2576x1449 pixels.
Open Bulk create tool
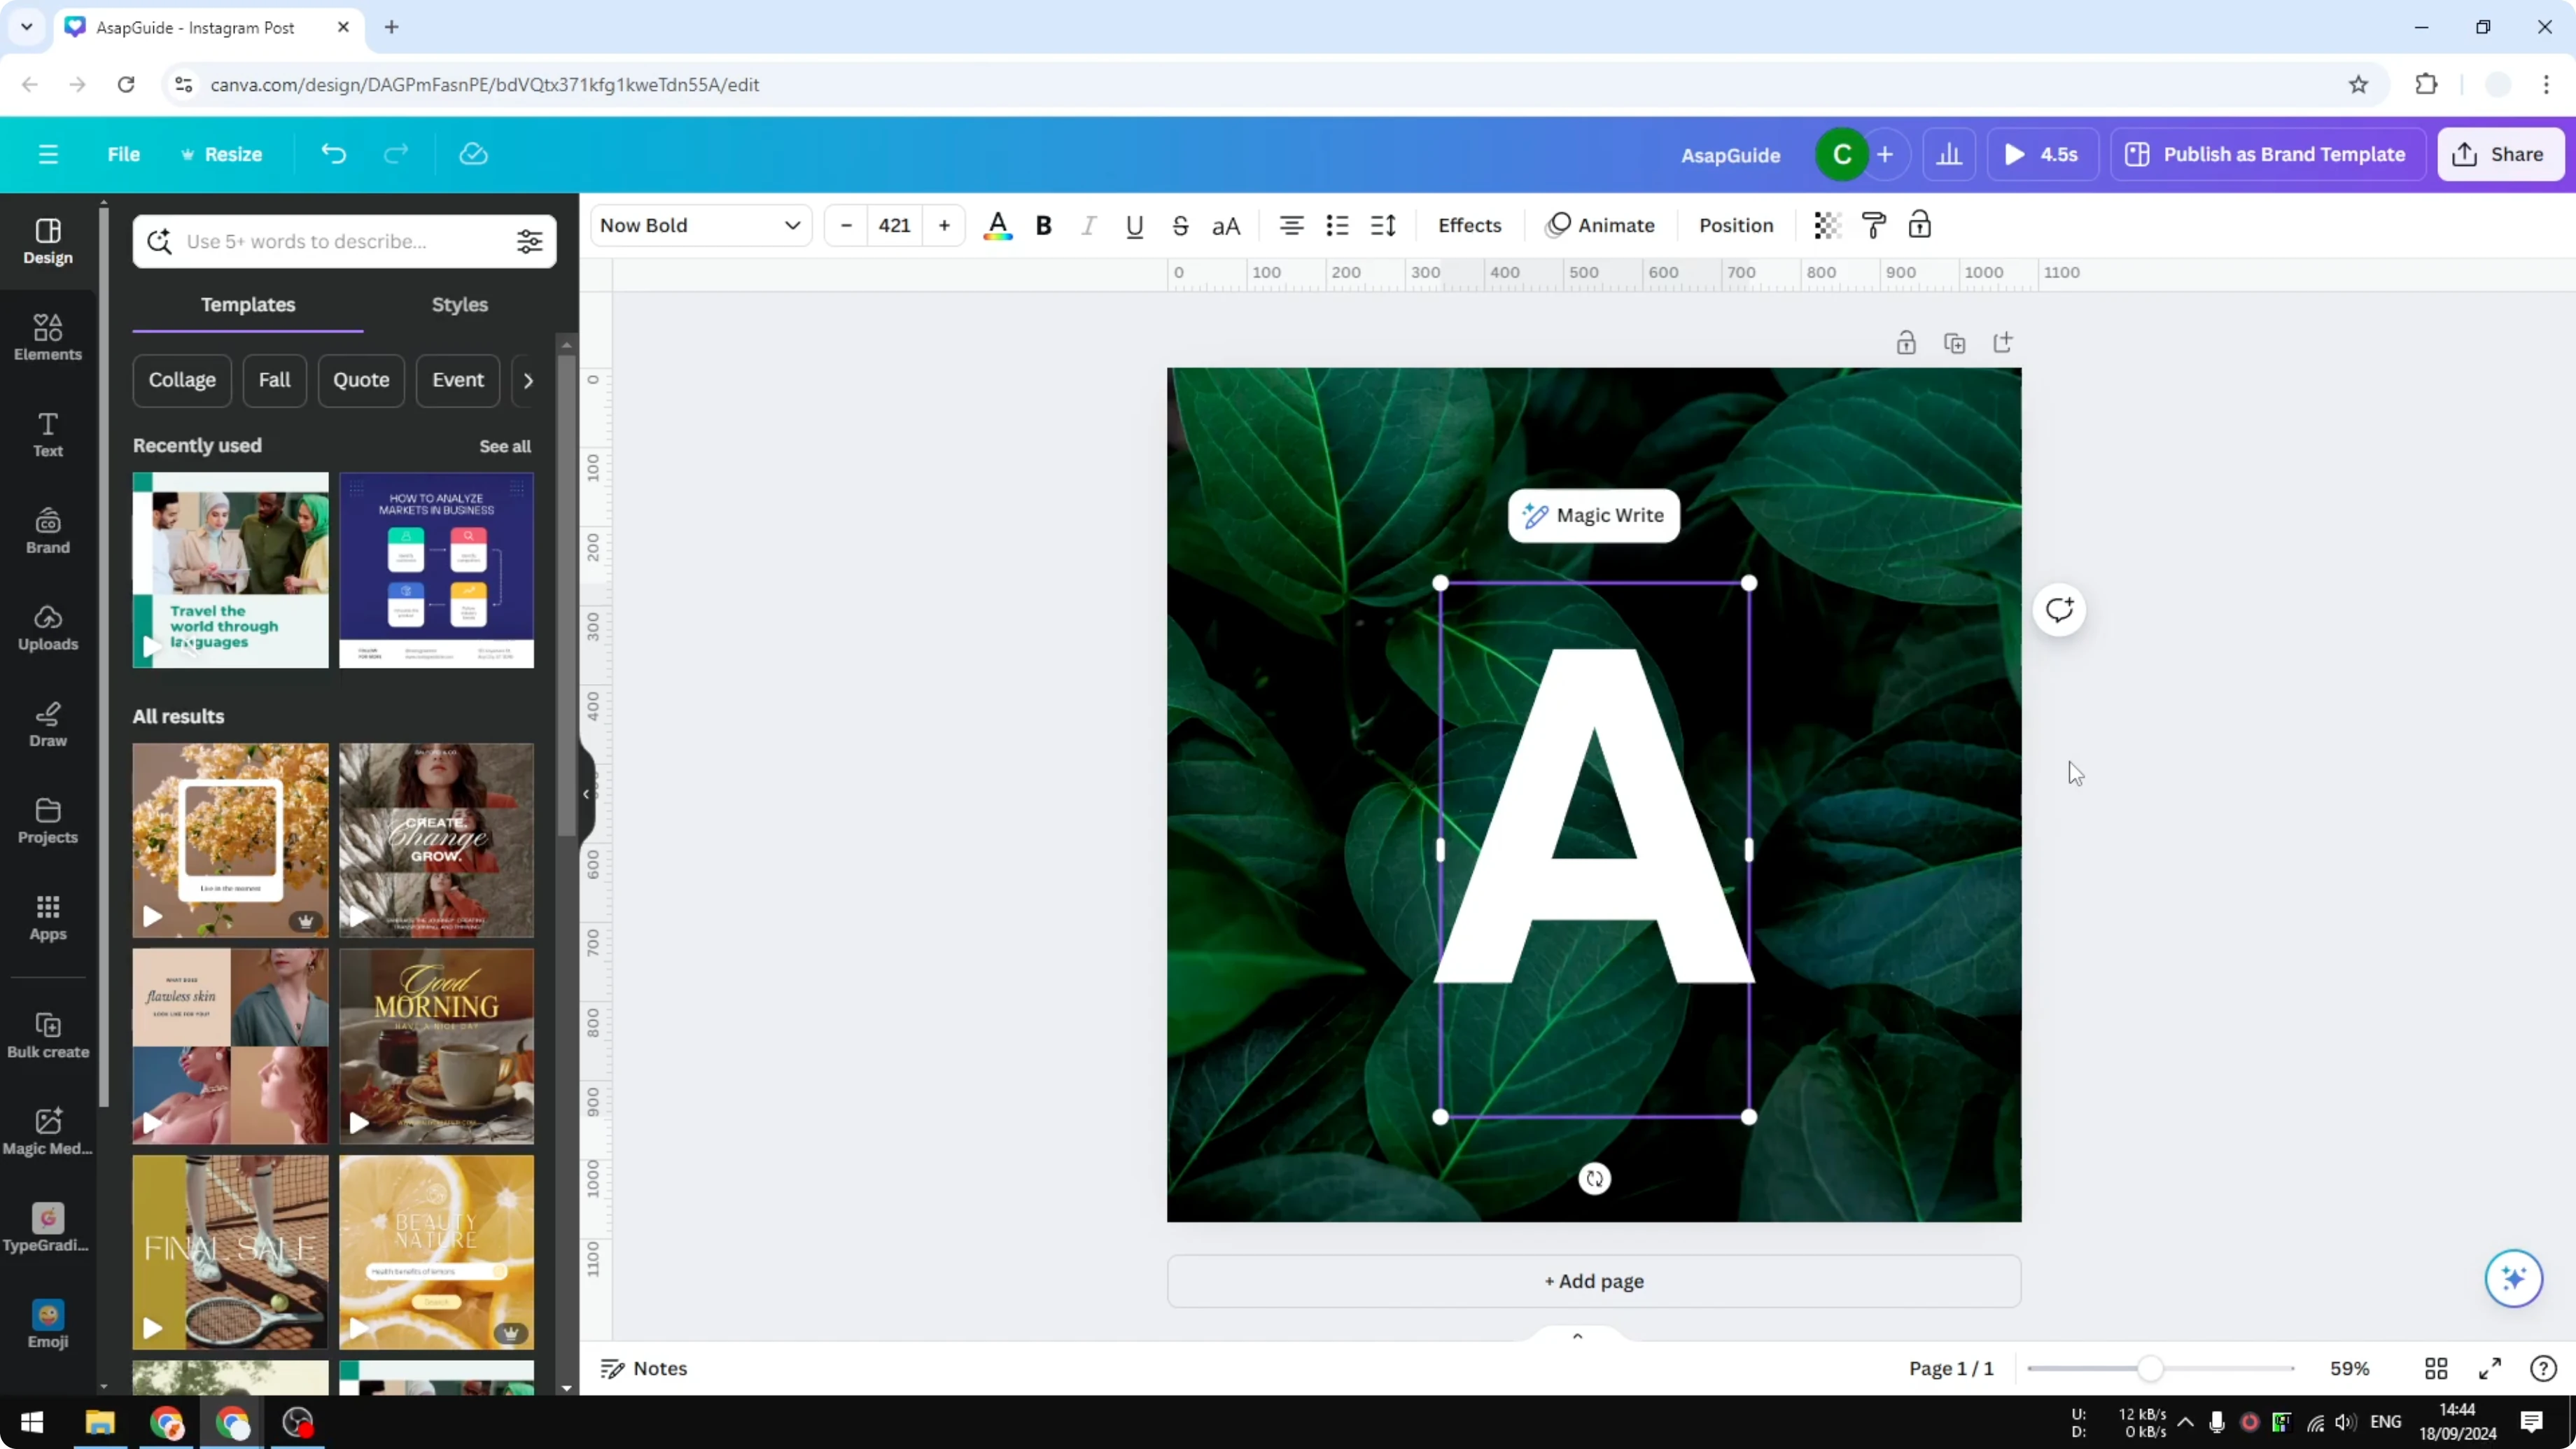48,1035
